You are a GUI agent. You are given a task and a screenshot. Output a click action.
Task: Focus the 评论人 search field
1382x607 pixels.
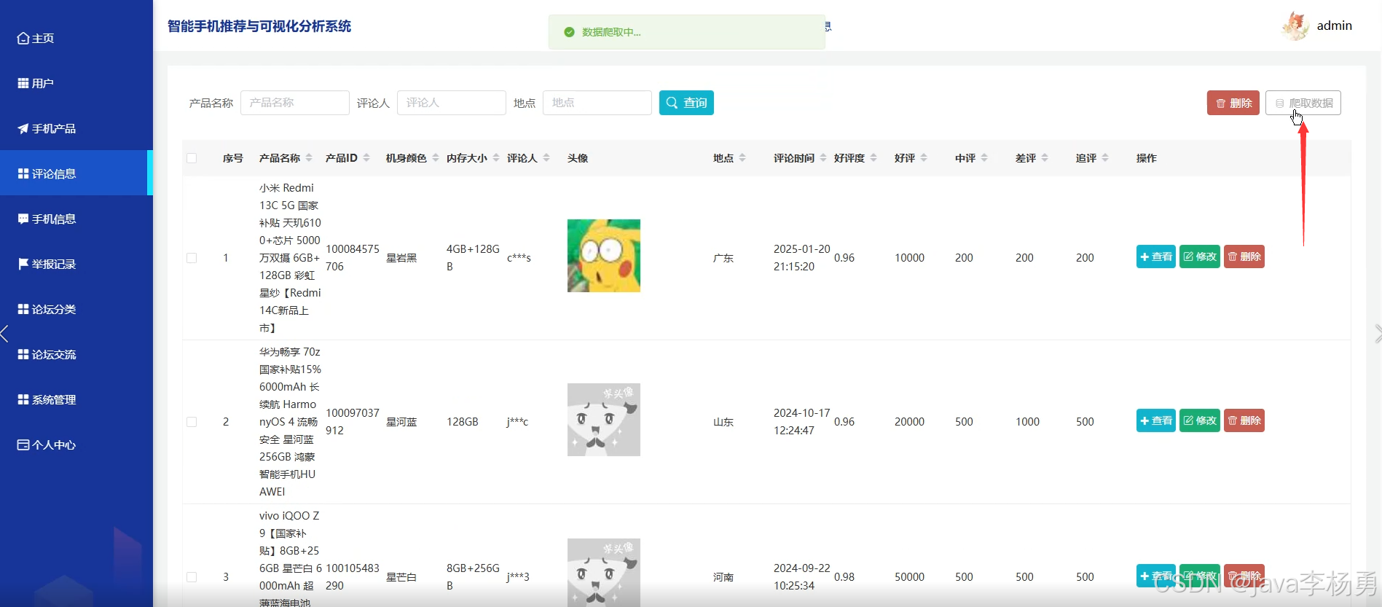(x=451, y=103)
